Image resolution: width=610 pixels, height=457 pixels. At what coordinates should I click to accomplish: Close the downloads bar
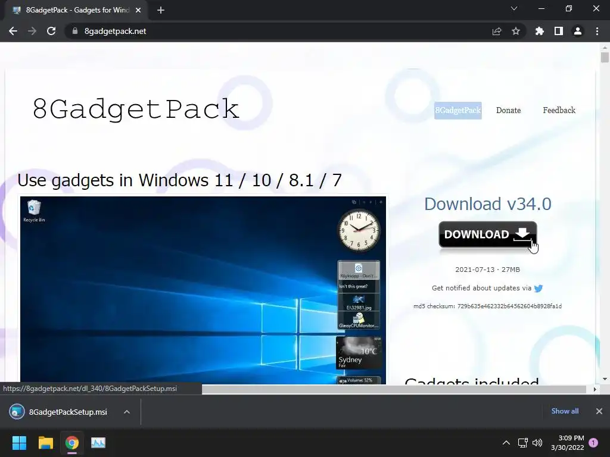[x=599, y=411]
